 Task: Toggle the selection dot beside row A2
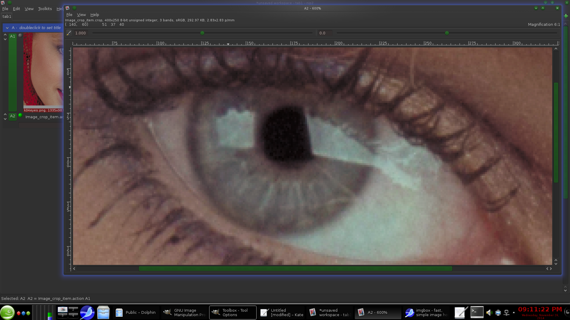coord(20,115)
